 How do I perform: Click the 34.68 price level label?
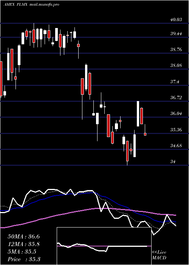176,145
